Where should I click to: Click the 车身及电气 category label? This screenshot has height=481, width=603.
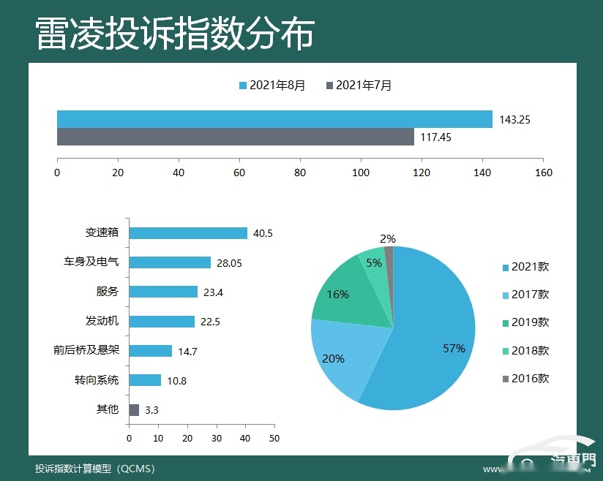91,262
